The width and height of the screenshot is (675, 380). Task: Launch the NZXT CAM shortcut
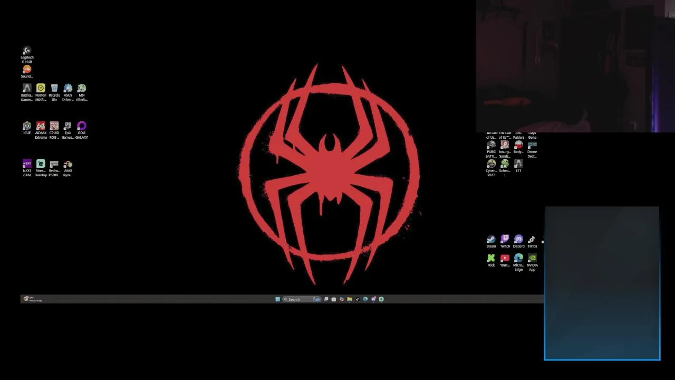click(x=27, y=168)
